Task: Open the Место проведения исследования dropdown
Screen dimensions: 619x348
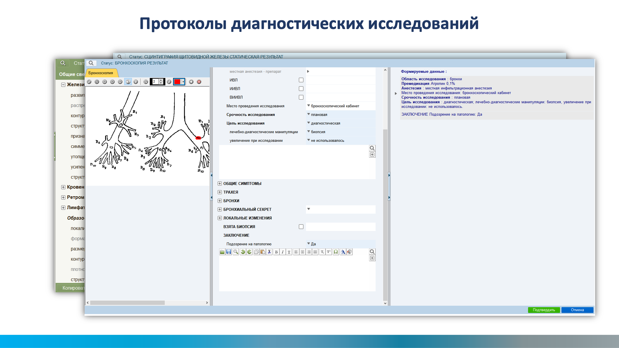Action: (341, 106)
